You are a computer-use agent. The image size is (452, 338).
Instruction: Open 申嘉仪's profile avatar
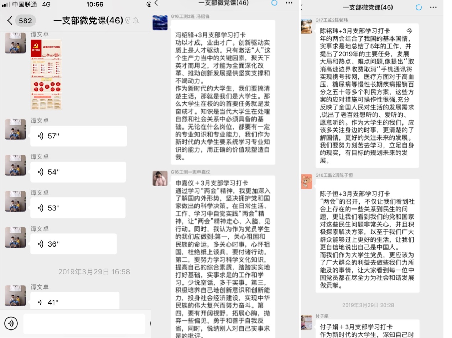tap(160, 178)
